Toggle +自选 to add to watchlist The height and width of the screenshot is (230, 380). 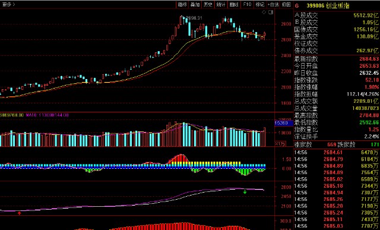[x=273, y=4]
